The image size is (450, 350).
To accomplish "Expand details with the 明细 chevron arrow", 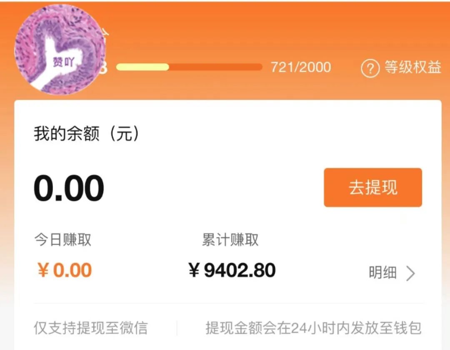I will point(410,273).
